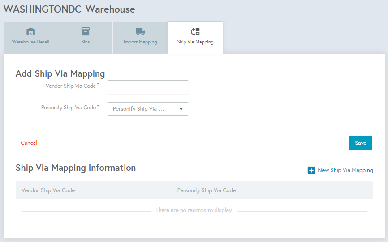
Task: Go to the Import Mapping tab label
Action: point(140,42)
